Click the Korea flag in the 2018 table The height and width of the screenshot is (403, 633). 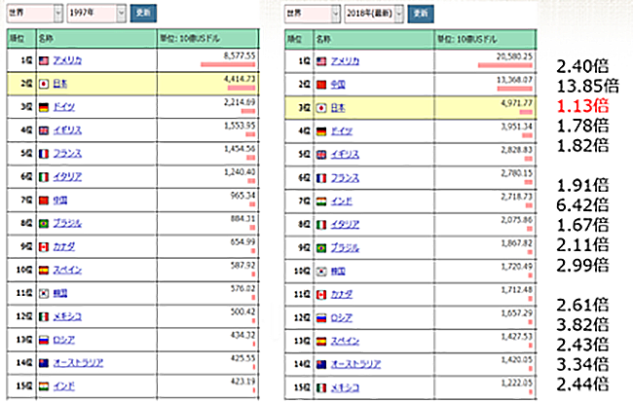tap(325, 270)
